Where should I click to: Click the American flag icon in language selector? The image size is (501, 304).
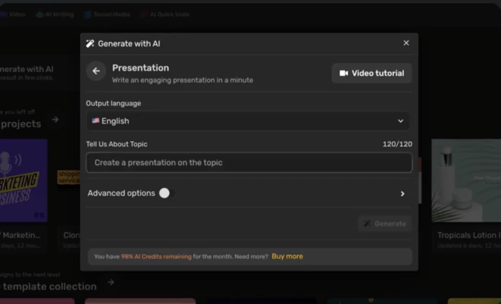[96, 121]
